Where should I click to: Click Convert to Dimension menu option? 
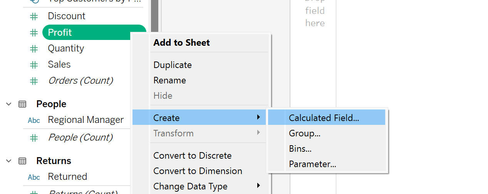pyautogui.click(x=198, y=171)
